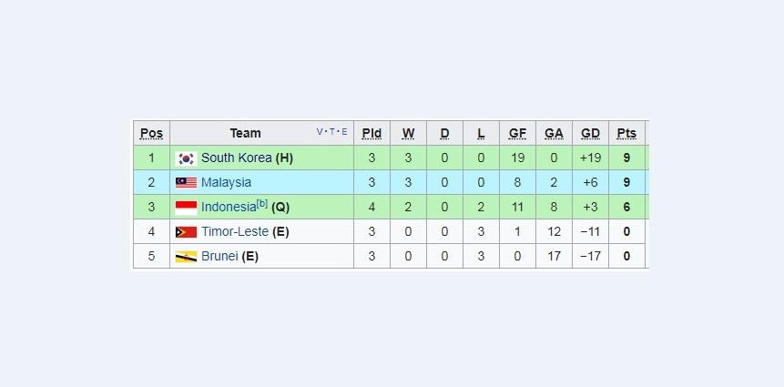Open the Brunei team link

(219, 256)
